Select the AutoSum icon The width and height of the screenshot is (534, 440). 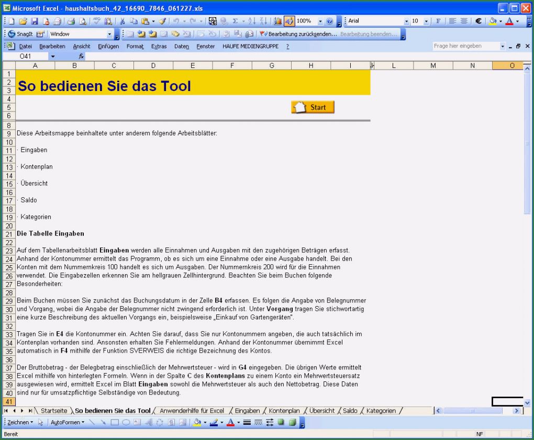click(234, 21)
